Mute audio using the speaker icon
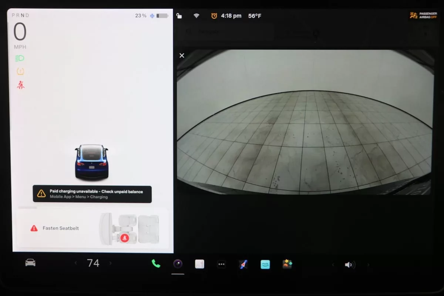Screen dimensions: 444x296 tap(350, 265)
